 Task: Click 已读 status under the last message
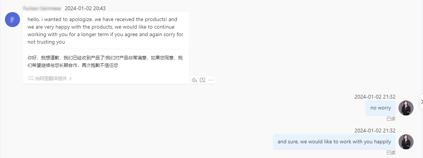(391, 153)
